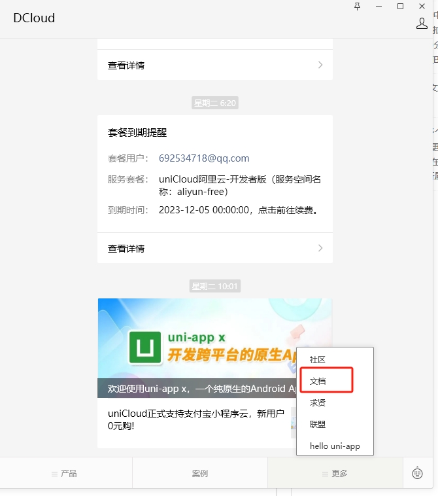Open 查看详情 above the 星期二 6:20 timestamp
The width and height of the screenshot is (438, 496).
pos(215,65)
